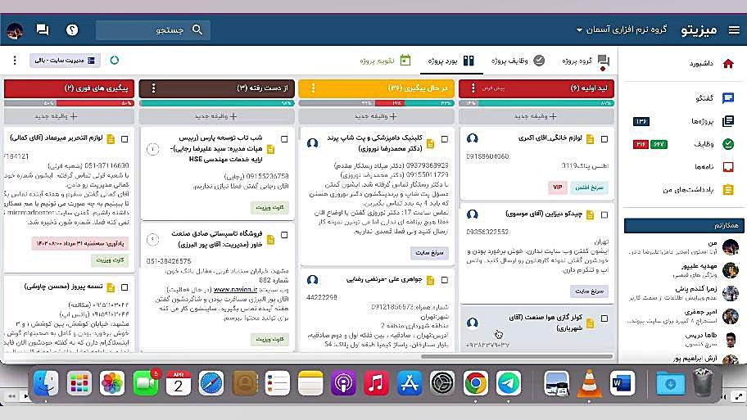Expand the گروه نرم افزاری آسمان dropdown
Viewport: 747px width, 420px height.
coord(621,30)
